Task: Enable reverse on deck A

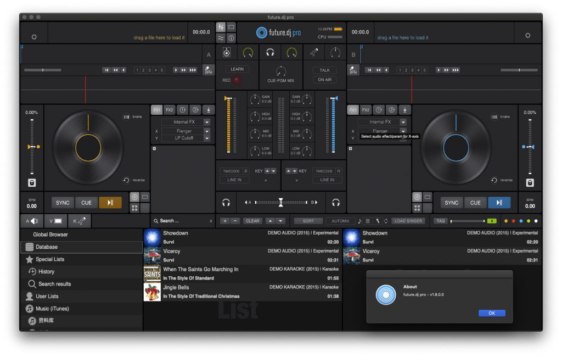Action: pyautogui.click(x=126, y=180)
